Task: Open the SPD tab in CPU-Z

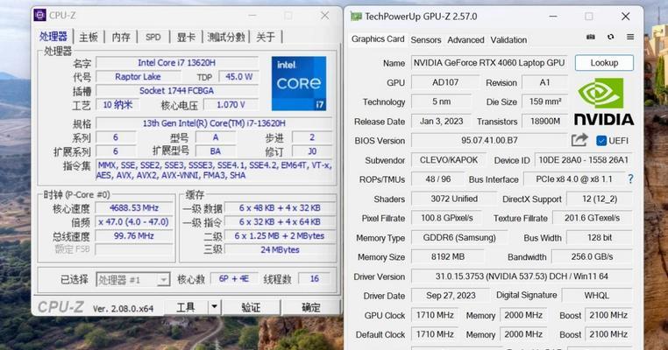Action: [153, 37]
